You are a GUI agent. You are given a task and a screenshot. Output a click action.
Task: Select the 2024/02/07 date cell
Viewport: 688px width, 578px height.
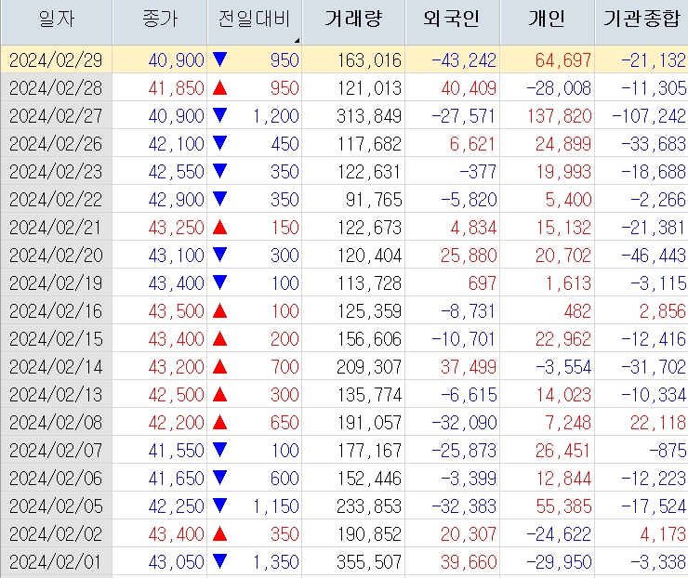click(x=56, y=451)
